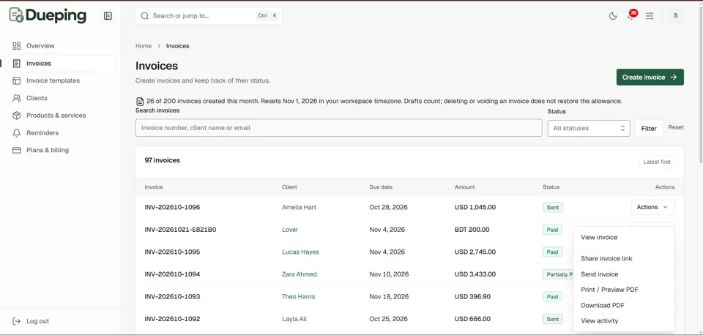Click the Home breadcrumb link
This screenshot has width=703, height=335.
[x=144, y=45]
